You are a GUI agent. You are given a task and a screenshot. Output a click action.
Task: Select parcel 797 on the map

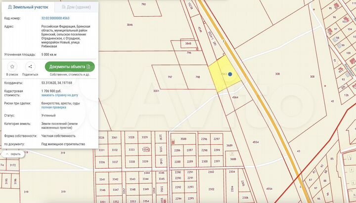(170, 77)
